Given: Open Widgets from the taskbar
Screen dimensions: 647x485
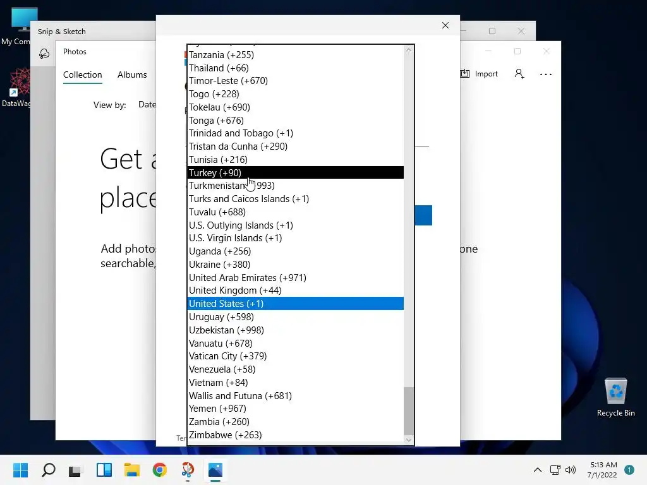Looking at the screenshot, I should click(x=104, y=470).
